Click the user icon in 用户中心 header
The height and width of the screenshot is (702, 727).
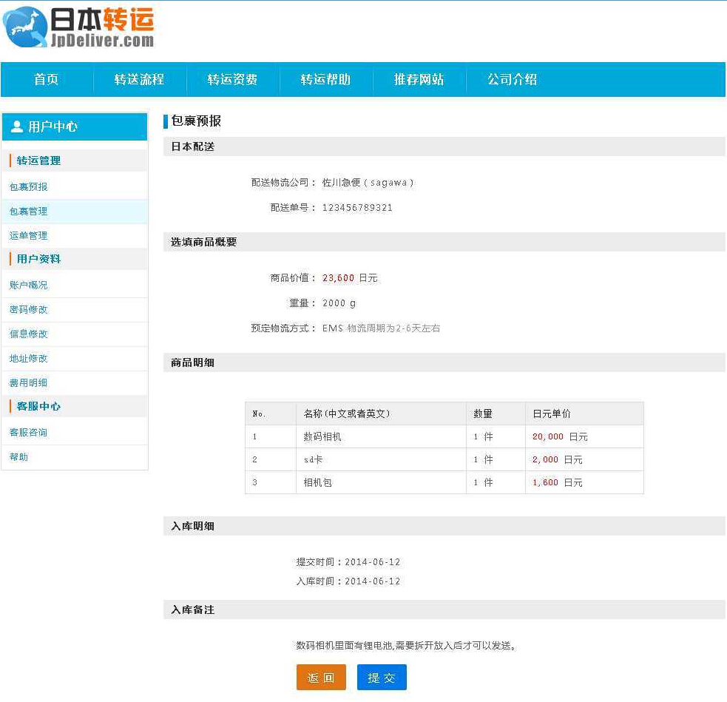point(16,126)
